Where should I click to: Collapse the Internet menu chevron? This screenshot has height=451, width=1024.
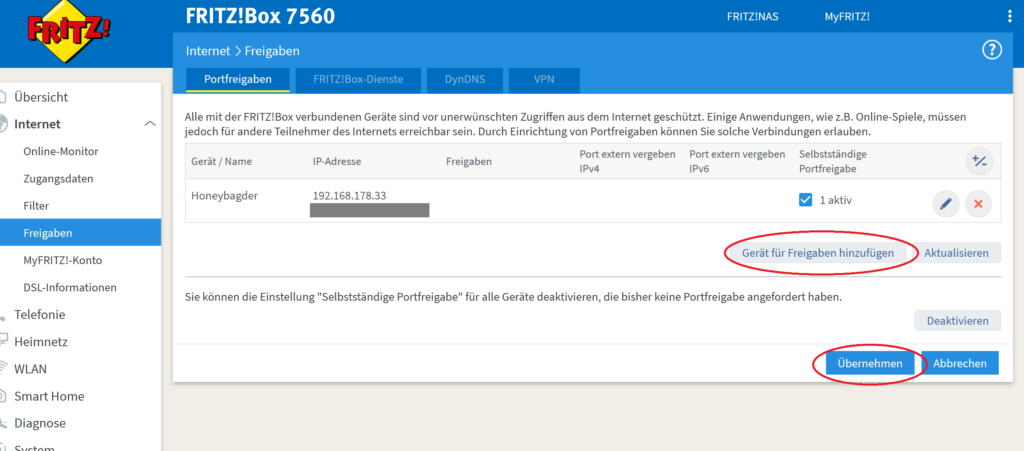pos(150,124)
